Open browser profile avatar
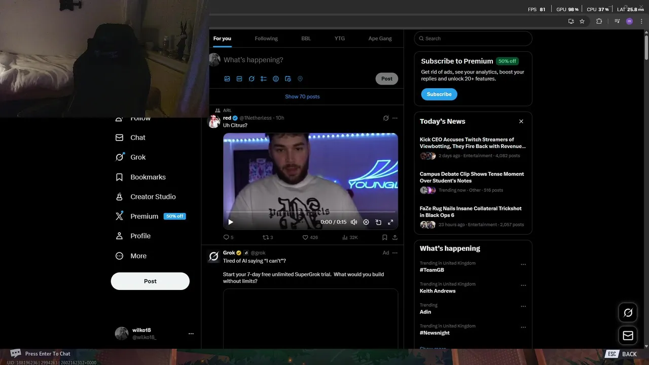Screen dimensions: 649x365 pyautogui.click(x=629, y=21)
